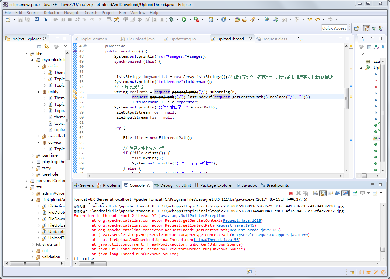Viewport: 390px width, 279px height.
Task: Collapse the entity package node
Action: 38,92
